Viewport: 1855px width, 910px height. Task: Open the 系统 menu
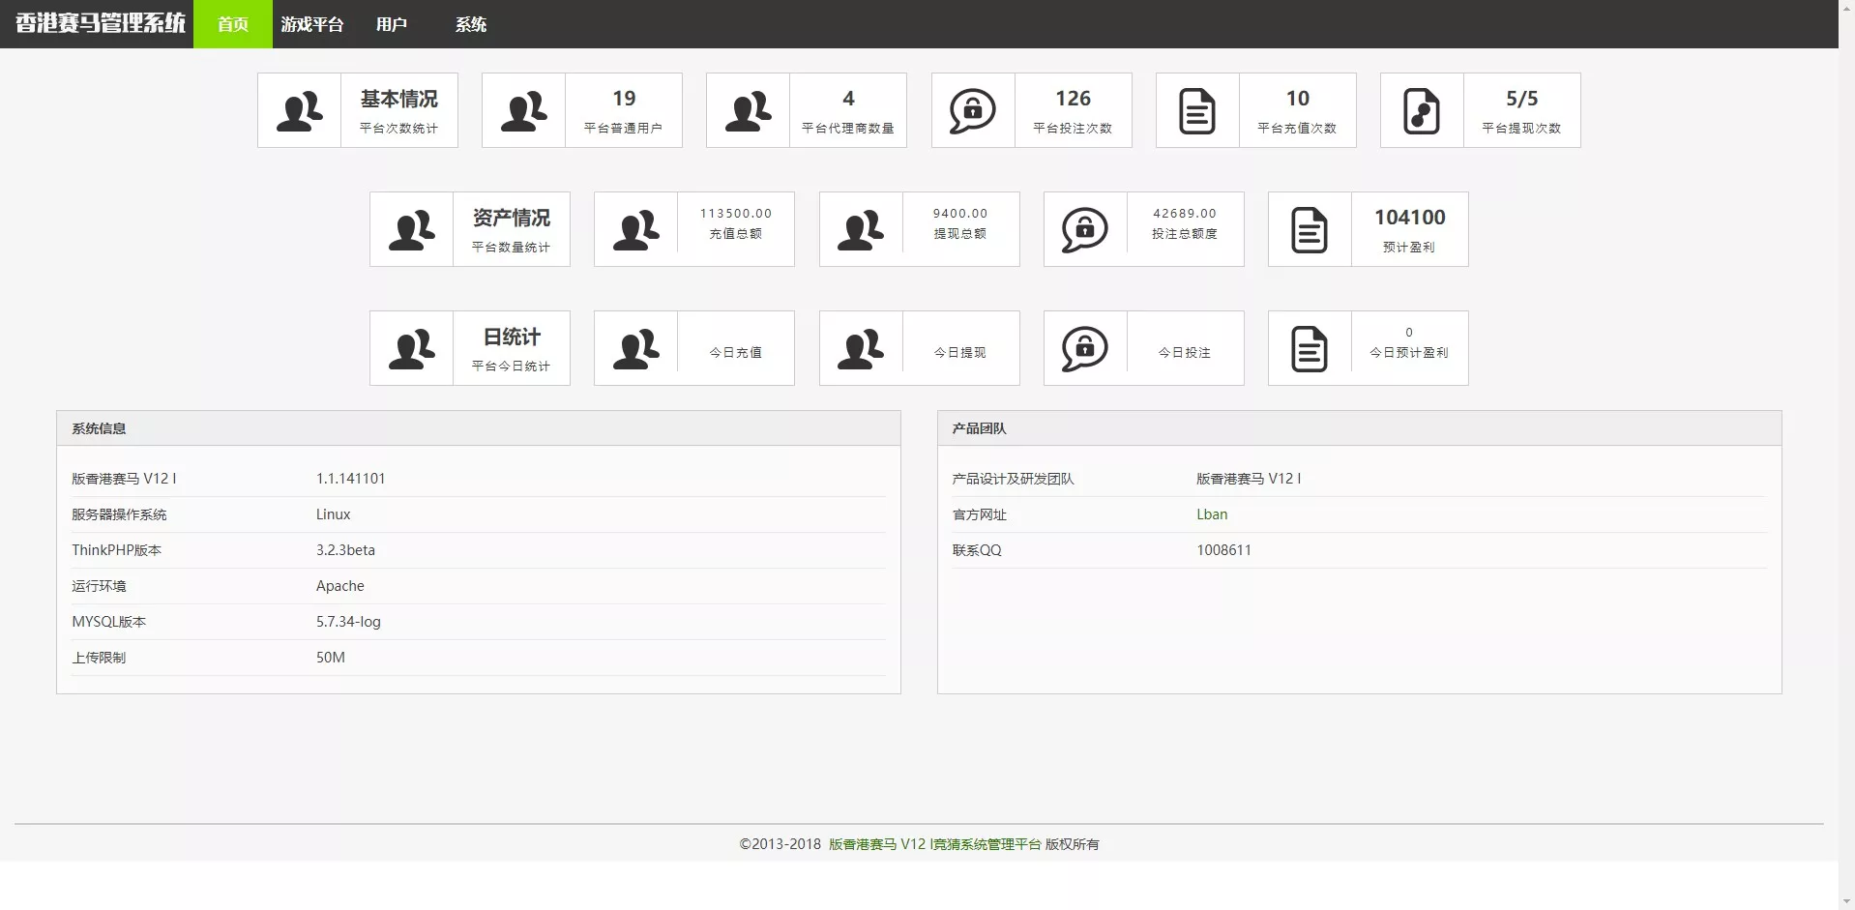pyautogui.click(x=472, y=24)
